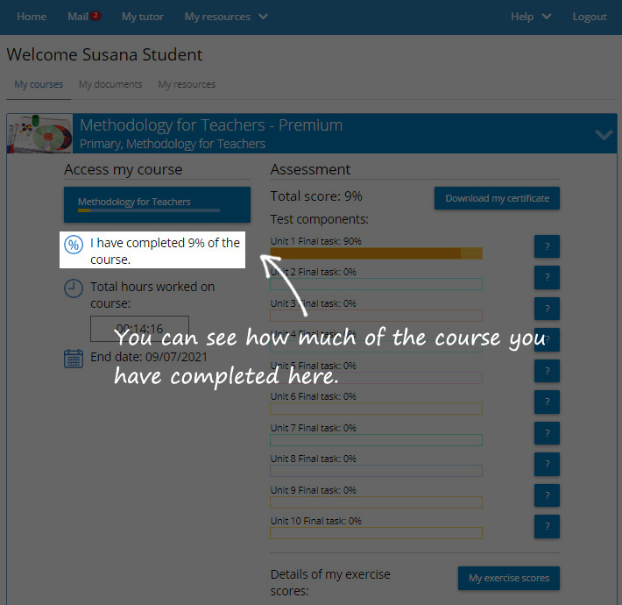Switch to the My documents tab
This screenshot has height=605, width=622.
click(110, 84)
